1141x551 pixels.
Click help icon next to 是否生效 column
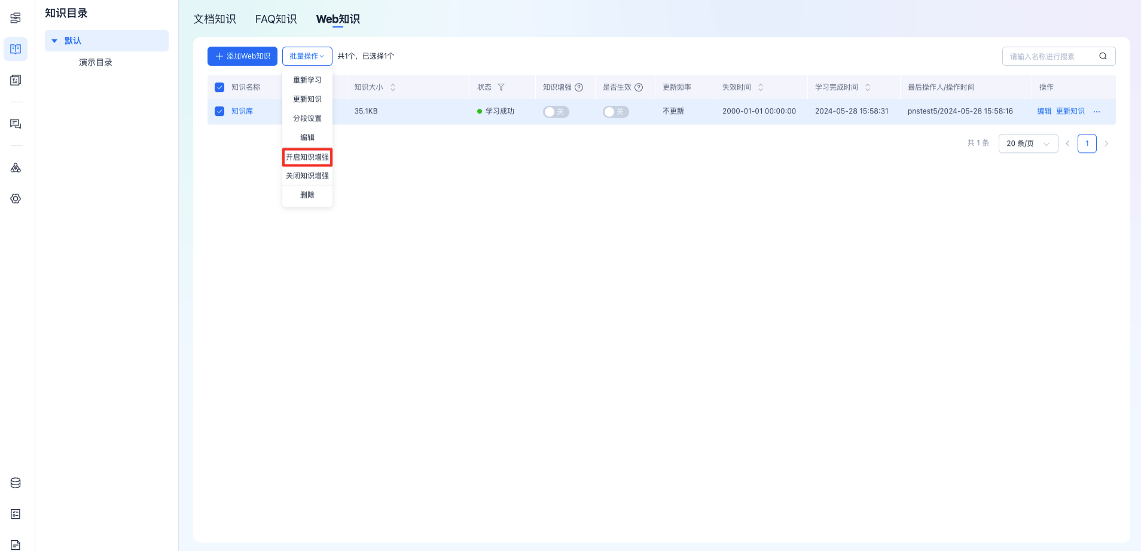coord(639,87)
